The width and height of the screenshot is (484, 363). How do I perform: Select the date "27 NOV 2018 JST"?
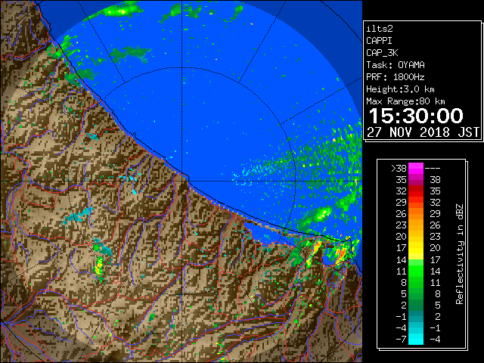tap(423, 132)
